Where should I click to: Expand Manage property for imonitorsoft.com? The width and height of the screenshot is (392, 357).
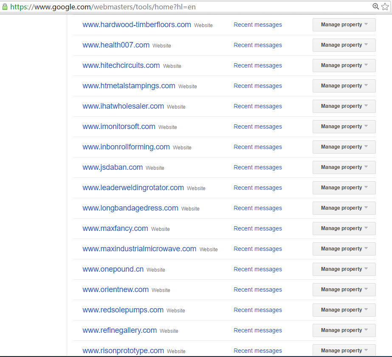344,126
